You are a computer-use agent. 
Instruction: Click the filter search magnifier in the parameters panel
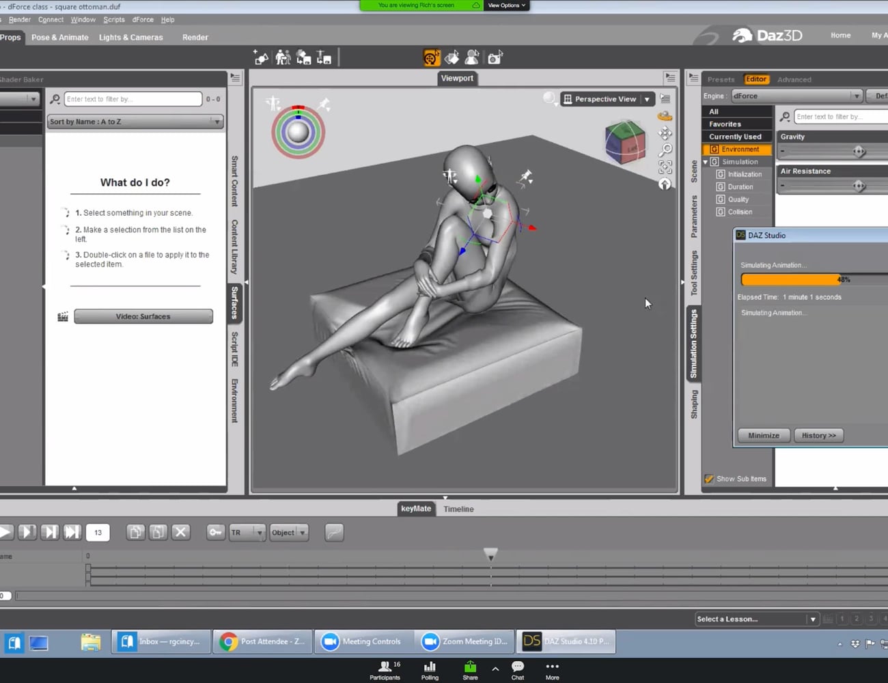pos(785,116)
